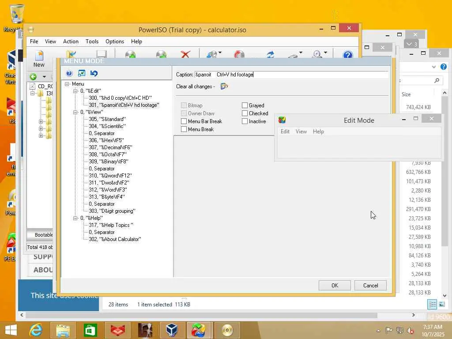Viewport: 452px width, 339px height.
Task: Collapse the "&Help" tree node
Action: click(75, 218)
